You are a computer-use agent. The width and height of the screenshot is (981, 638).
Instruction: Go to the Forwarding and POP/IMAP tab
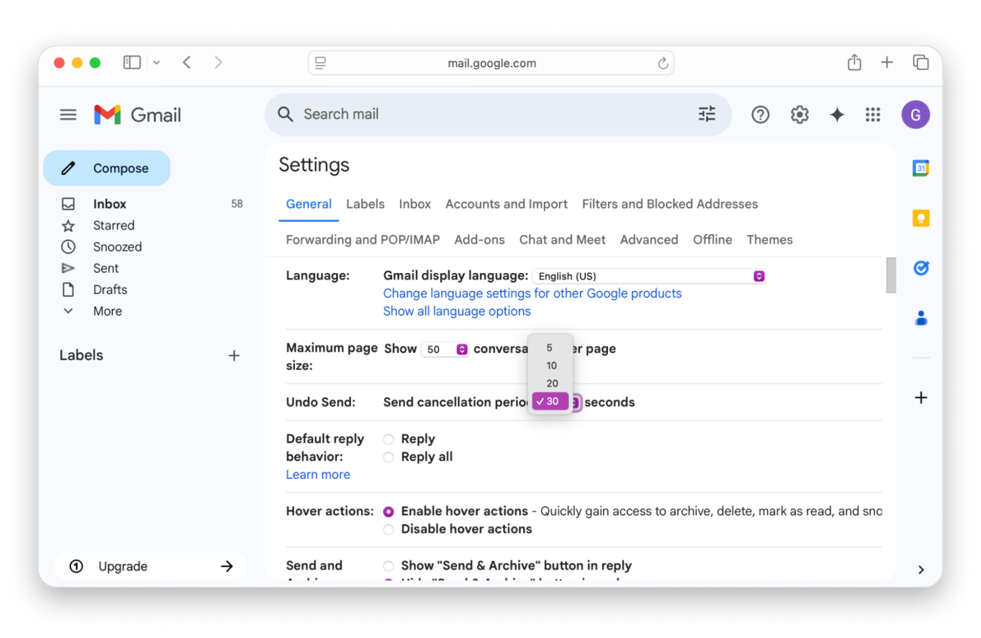tap(362, 240)
